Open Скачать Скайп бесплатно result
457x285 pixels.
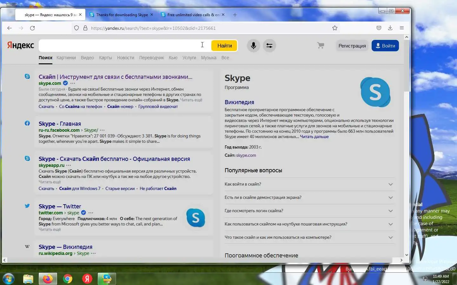(114, 159)
